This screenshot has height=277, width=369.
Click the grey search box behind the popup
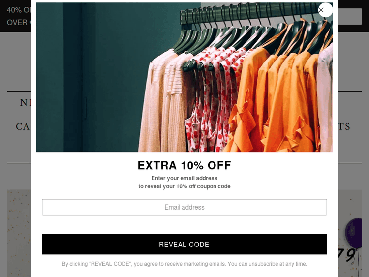tap(350, 16)
